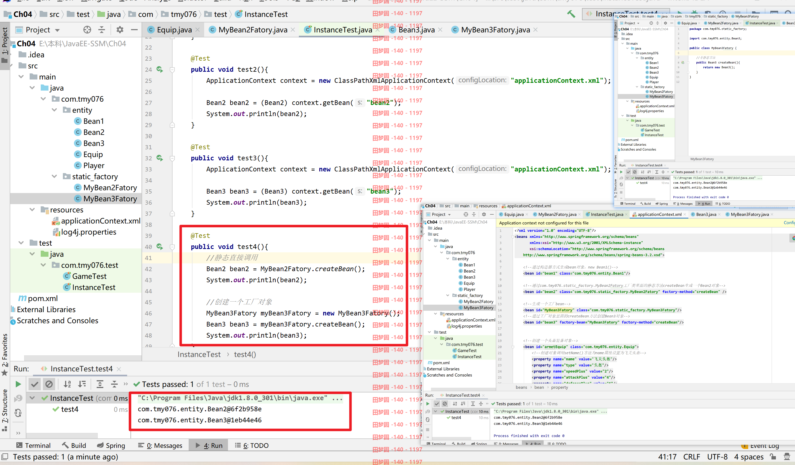Click the locate/scroll-from-source crosshair icon in Project panel
795x465 pixels.
87,30
